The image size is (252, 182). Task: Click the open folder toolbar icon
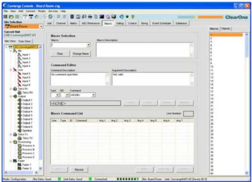pyautogui.click(x=11, y=17)
